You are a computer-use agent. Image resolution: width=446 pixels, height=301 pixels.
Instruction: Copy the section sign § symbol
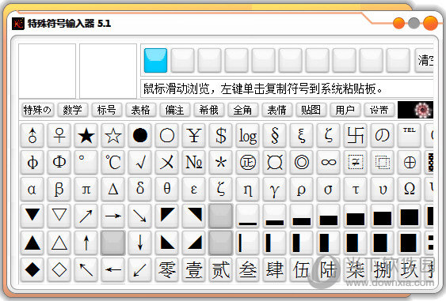(274, 136)
